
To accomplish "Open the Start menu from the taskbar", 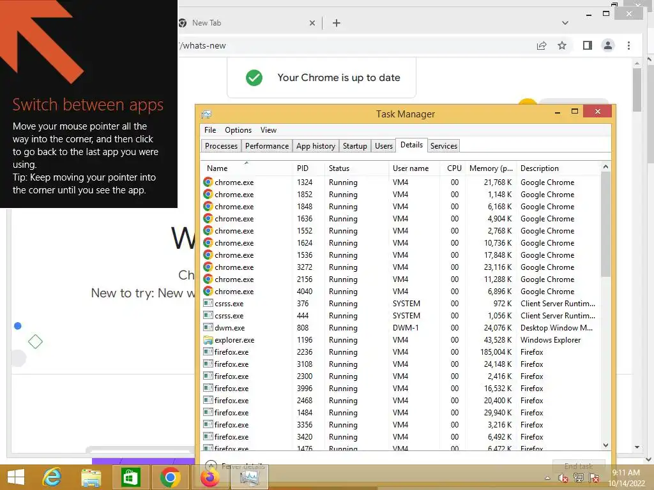I will point(16,477).
